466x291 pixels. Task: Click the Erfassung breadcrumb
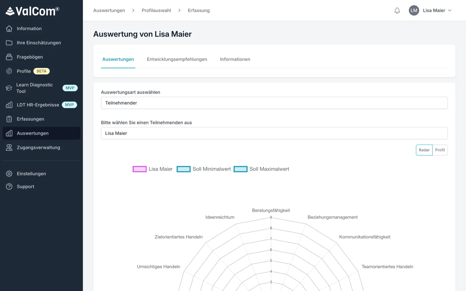click(199, 10)
